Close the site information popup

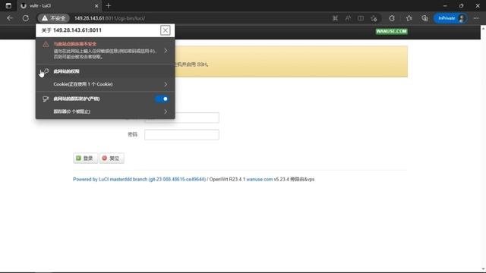click(166, 30)
